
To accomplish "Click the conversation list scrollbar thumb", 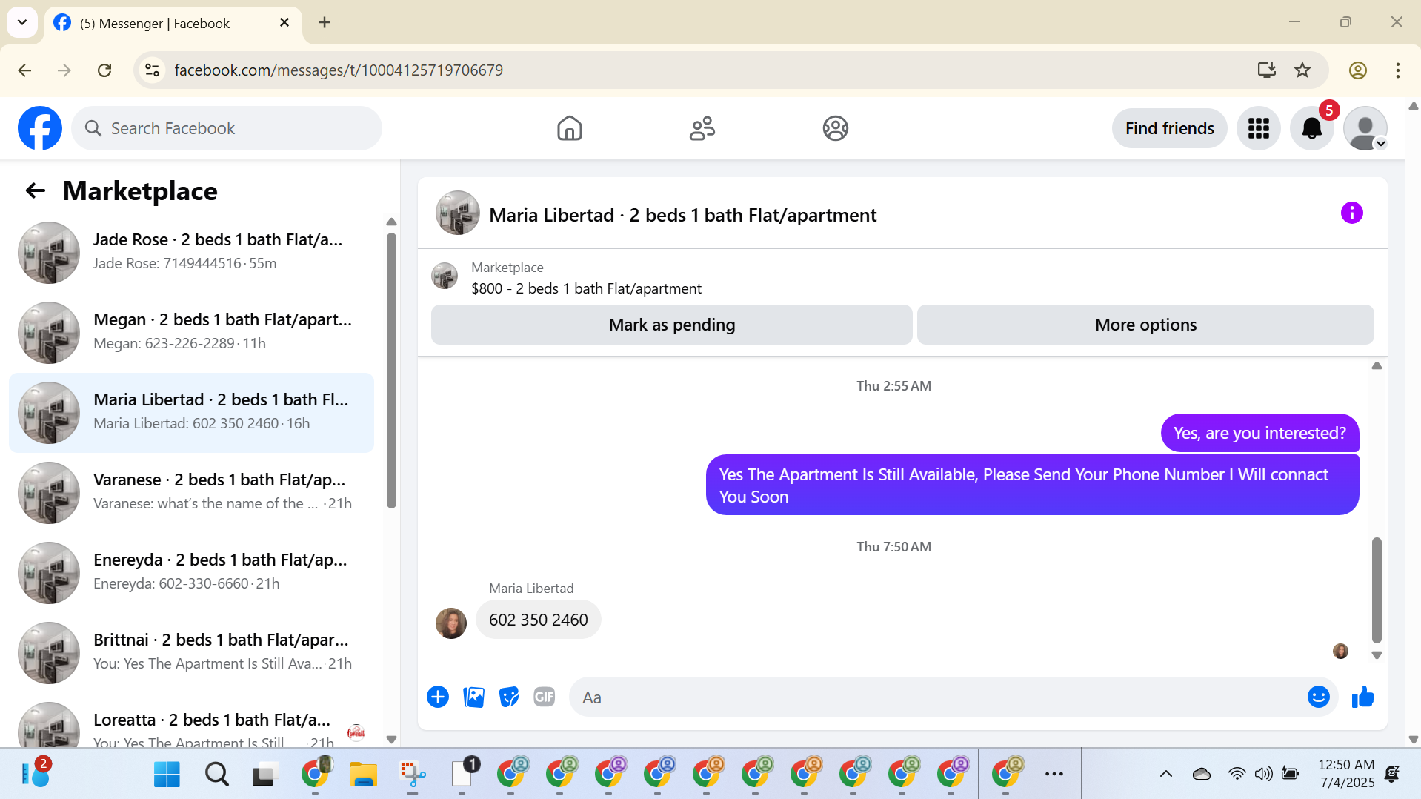I will tap(391, 371).
